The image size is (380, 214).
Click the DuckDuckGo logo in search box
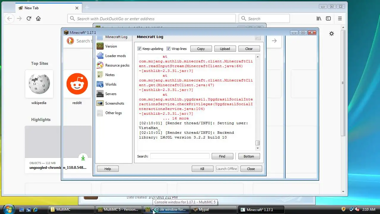coord(70,41)
